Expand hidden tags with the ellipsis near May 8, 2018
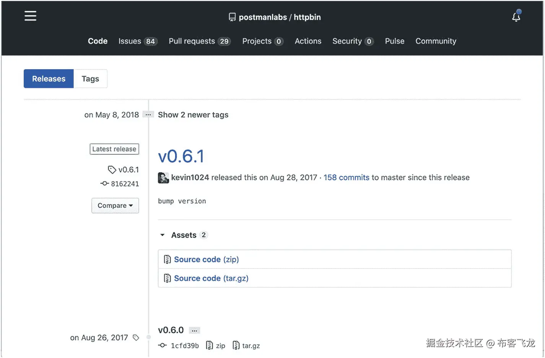545x358 pixels. (148, 115)
